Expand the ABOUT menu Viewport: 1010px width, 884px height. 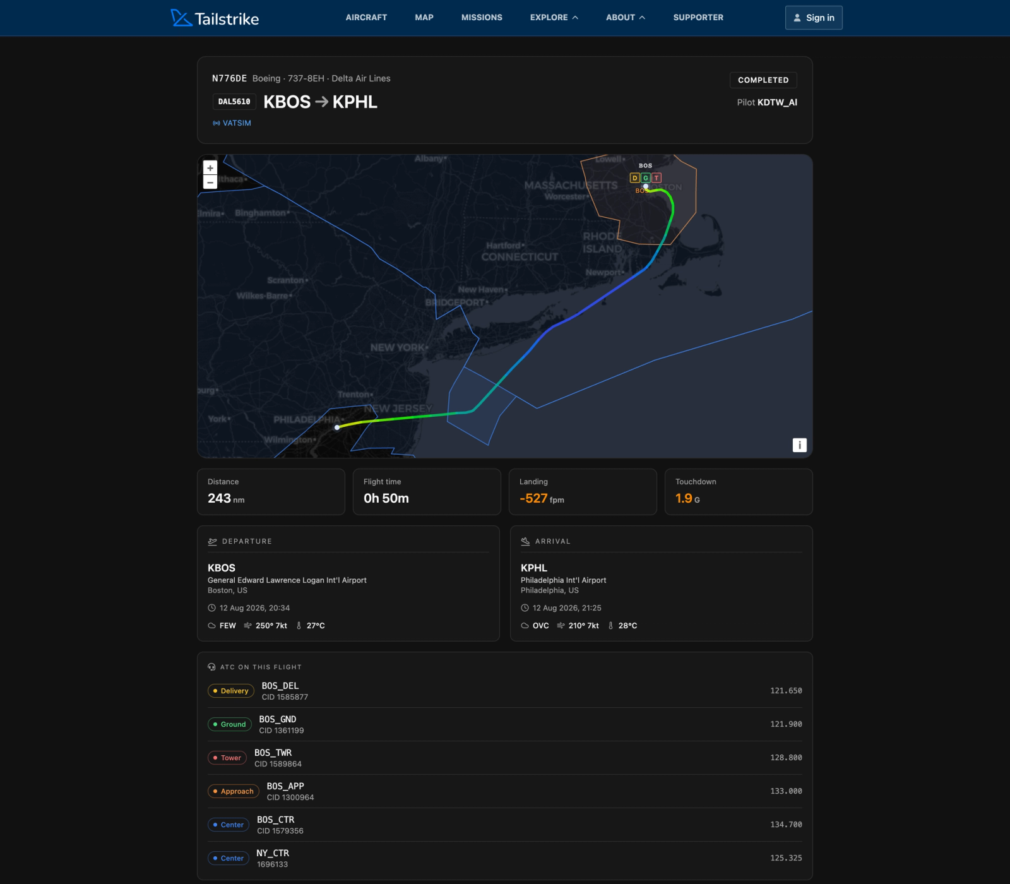626,18
